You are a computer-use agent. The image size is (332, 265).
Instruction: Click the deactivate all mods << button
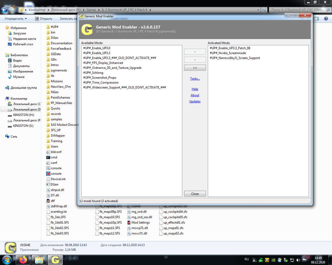point(195,68)
